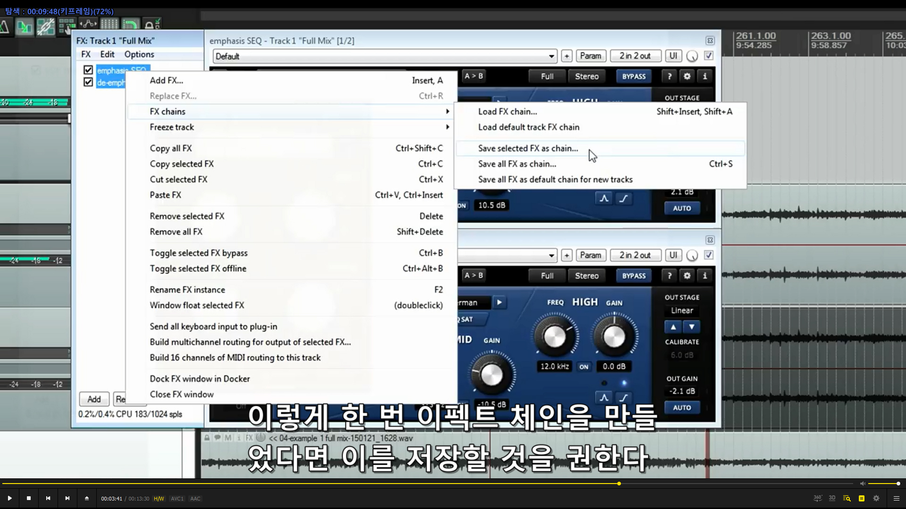
Task: Toggle lower plugin BYPASS button
Action: [634, 276]
